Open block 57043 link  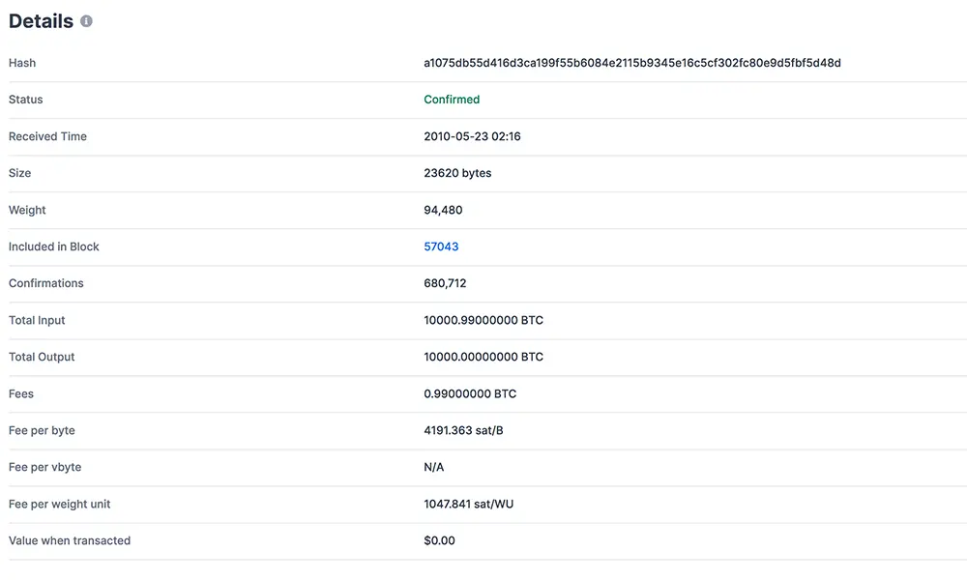click(441, 246)
